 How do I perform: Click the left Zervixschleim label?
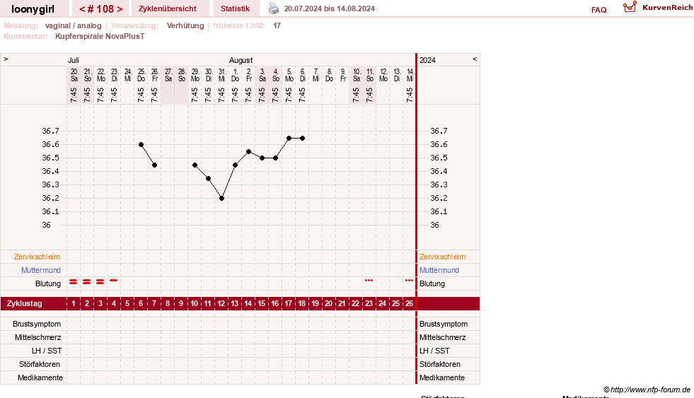[37, 257]
